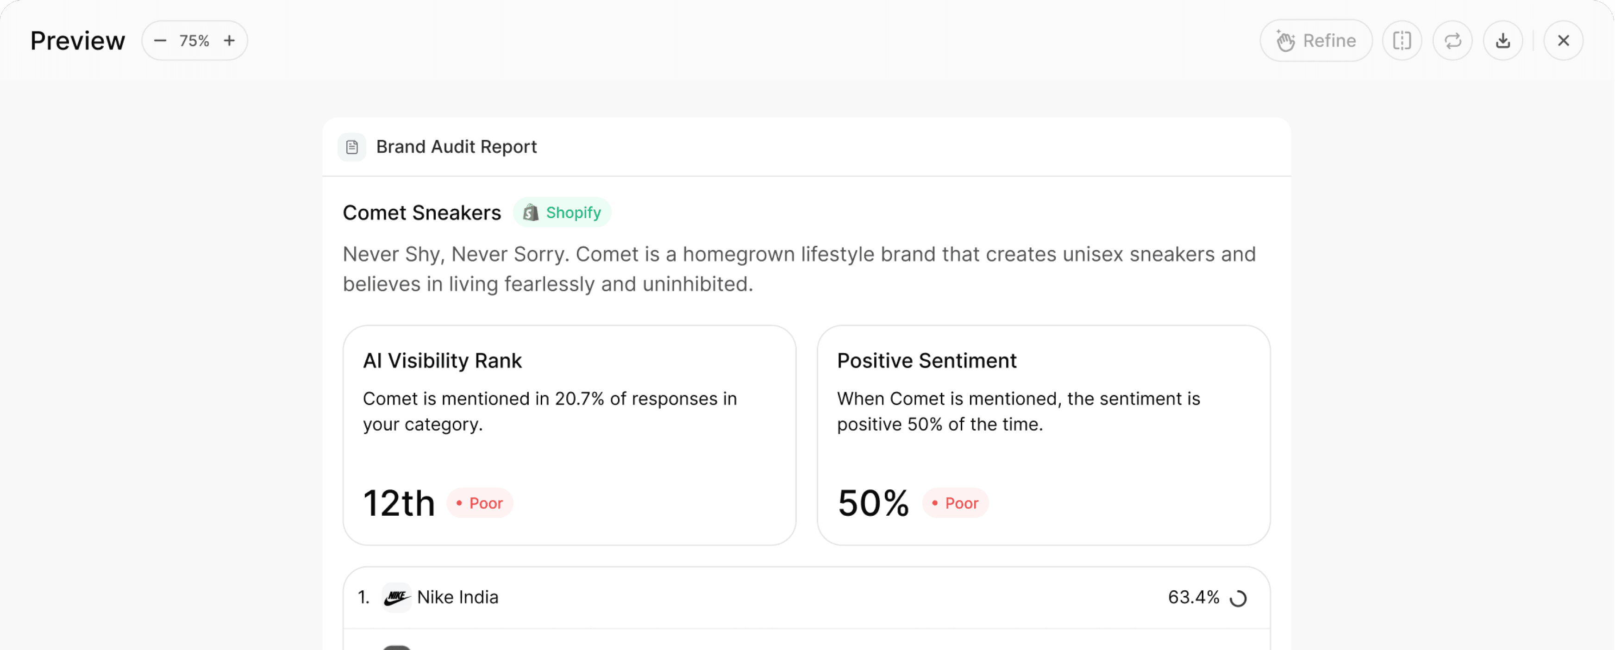1615x650 pixels.
Task: Click the 75% zoom level value
Action: point(194,41)
